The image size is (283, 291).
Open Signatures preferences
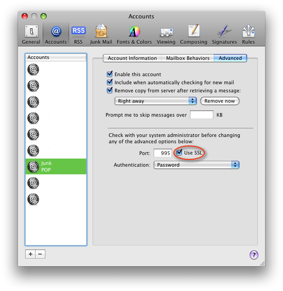click(224, 35)
